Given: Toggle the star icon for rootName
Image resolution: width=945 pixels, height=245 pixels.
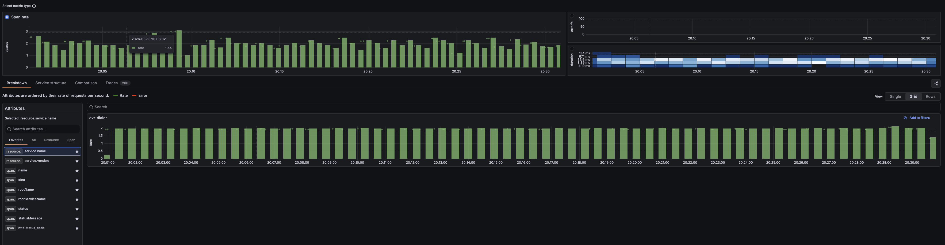Looking at the screenshot, I should (x=77, y=190).
